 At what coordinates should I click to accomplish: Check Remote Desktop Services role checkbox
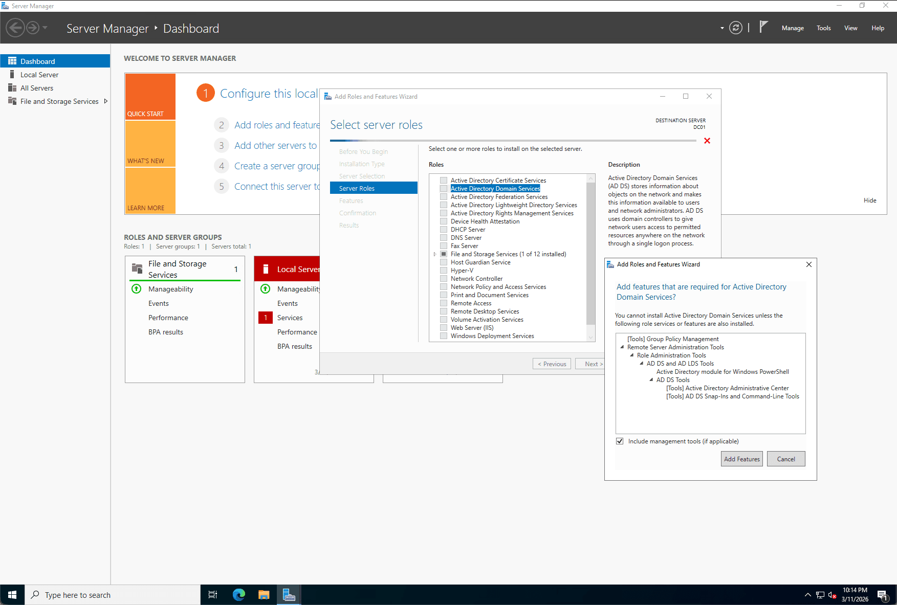click(x=444, y=311)
